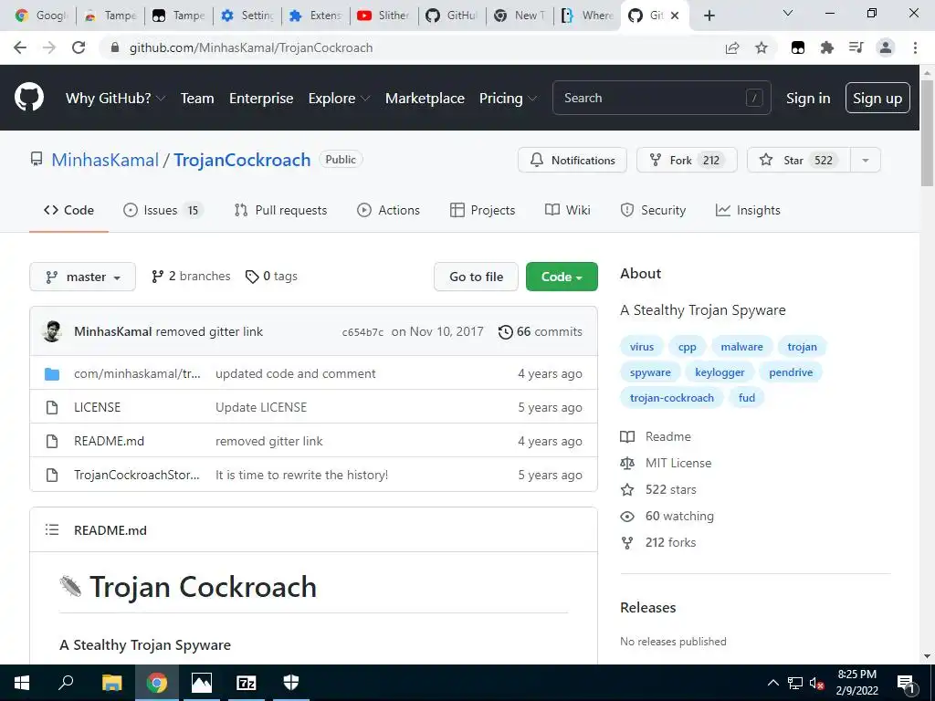This screenshot has width=935, height=701.
Task: Open the 66 commits history link
Action: tap(541, 331)
